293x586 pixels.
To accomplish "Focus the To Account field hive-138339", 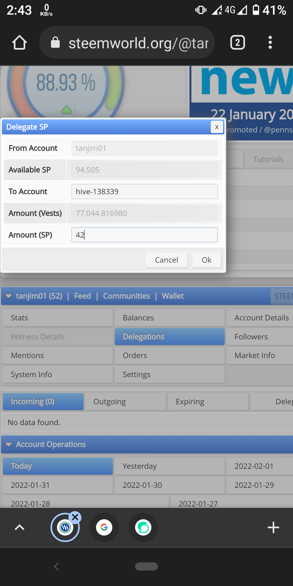I will coord(145,192).
